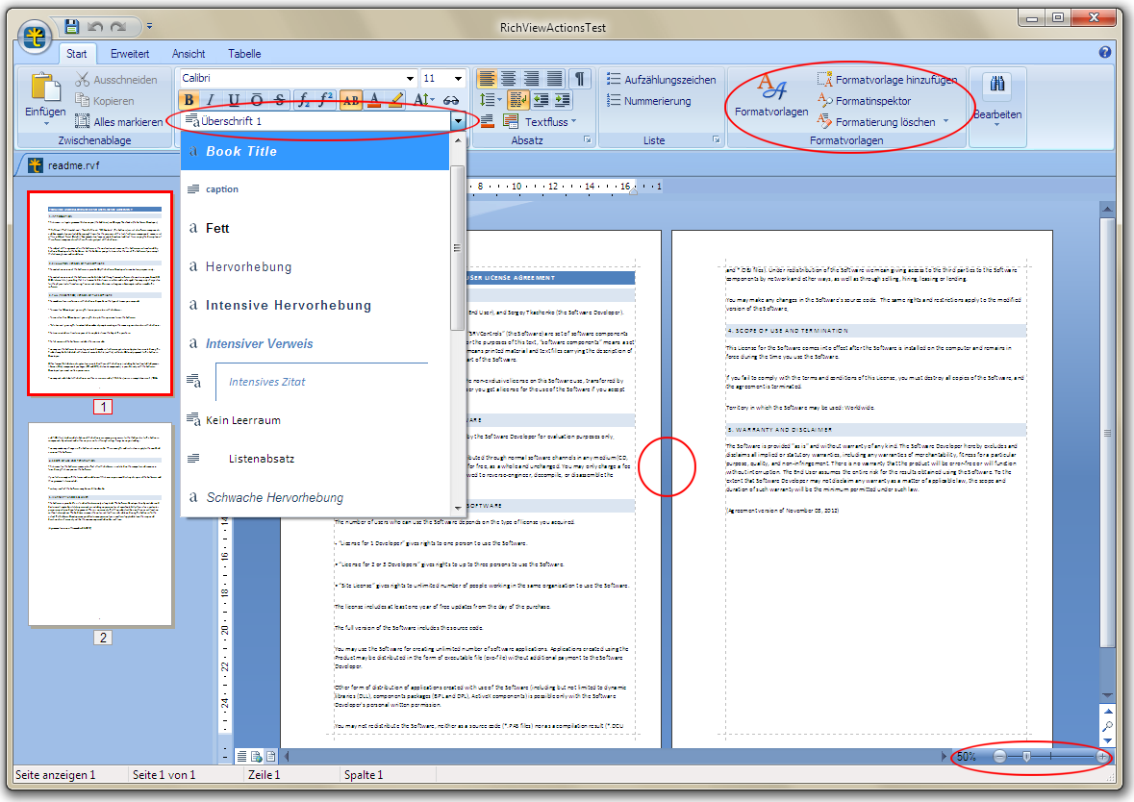Open the Formatvorlagen styles gallery icon

click(770, 89)
